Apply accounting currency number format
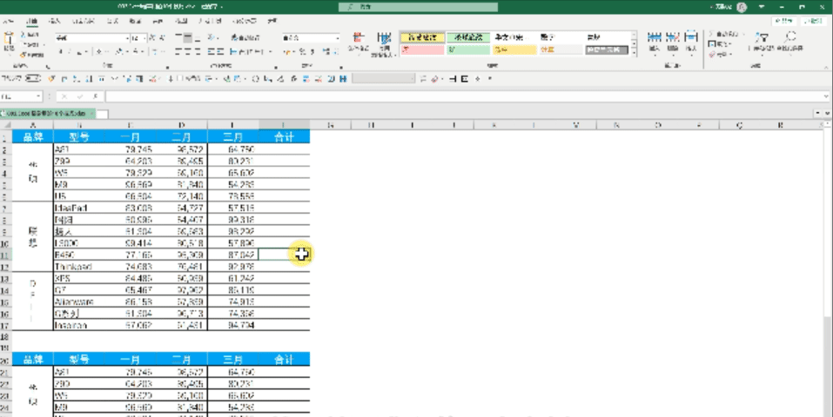The width and height of the screenshot is (833, 417). [x=287, y=51]
